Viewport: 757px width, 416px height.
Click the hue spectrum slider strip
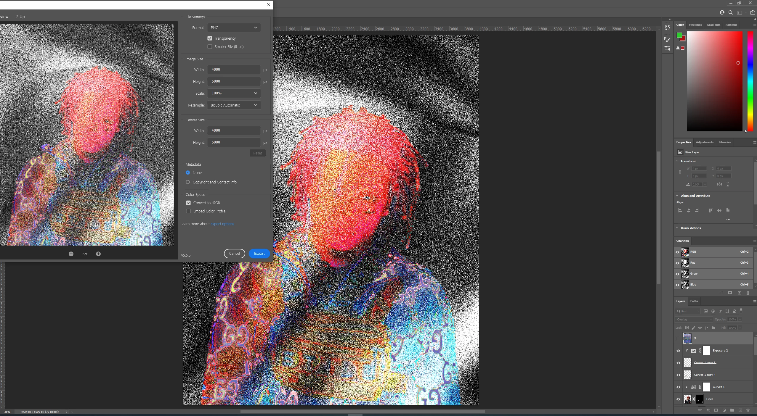[x=750, y=81]
